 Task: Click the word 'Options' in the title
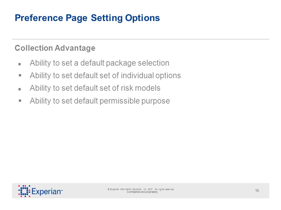143,18
